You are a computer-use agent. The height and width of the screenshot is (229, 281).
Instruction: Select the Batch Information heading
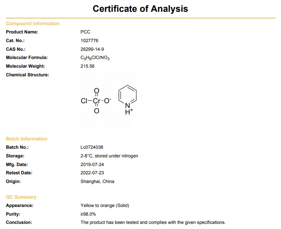point(27,139)
